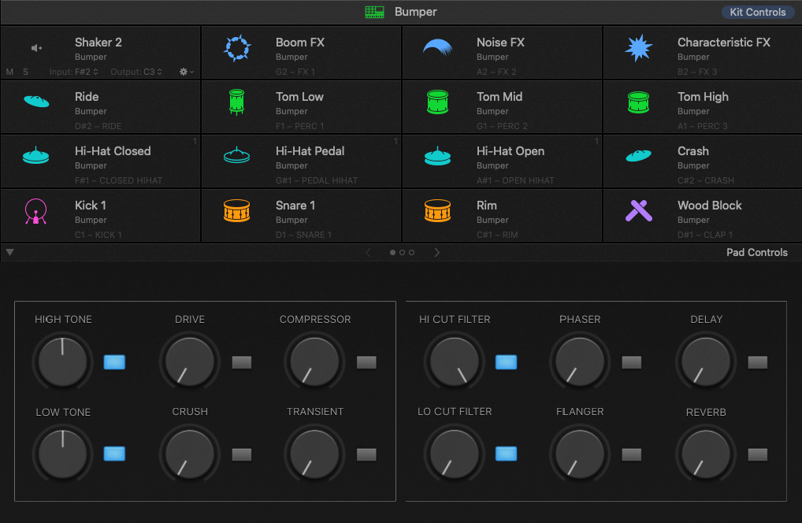Screen dimensions: 802x523
Task: Click the Phaser knob
Action: coord(580,362)
